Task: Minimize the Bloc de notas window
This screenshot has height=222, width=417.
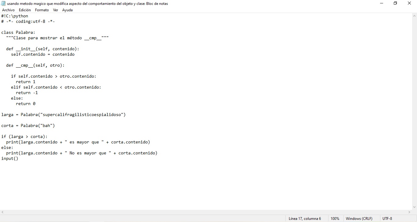Action: [x=382, y=3]
